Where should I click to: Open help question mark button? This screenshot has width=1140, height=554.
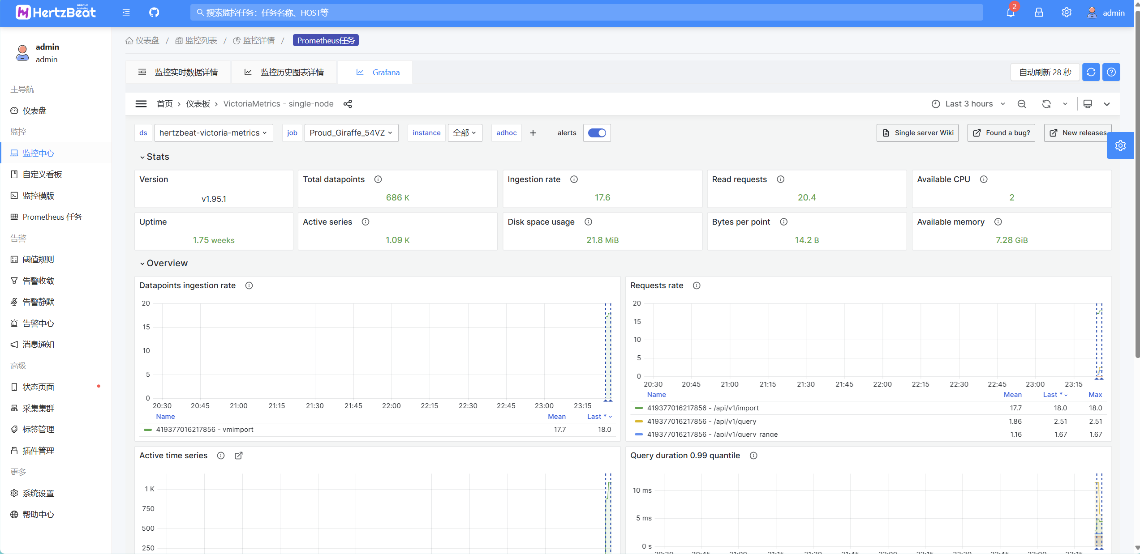tap(1111, 72)
